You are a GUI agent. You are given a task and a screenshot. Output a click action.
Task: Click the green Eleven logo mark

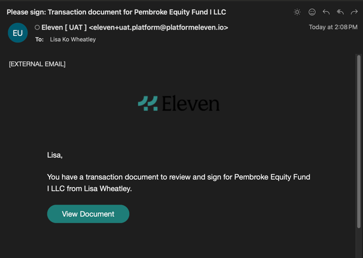coord(148,103)
